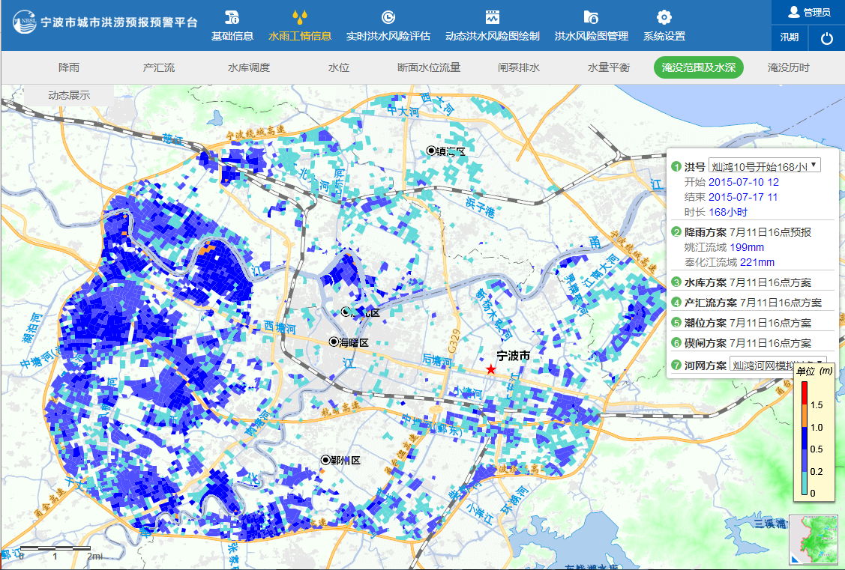Click the power logout icon

827,38
